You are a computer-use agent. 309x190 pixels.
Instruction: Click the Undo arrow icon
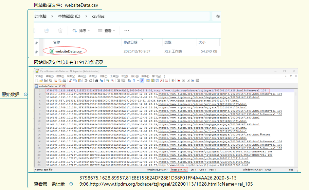(86, 81)
